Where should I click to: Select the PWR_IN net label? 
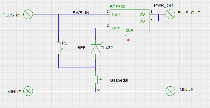point(81,13)
